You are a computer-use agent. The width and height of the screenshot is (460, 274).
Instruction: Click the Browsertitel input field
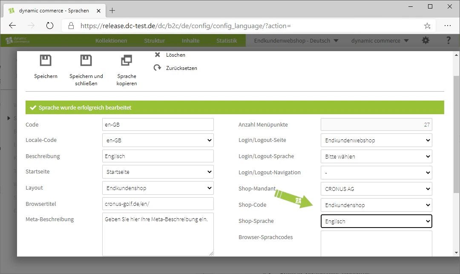pyautogui.click(x=158, y=204)
